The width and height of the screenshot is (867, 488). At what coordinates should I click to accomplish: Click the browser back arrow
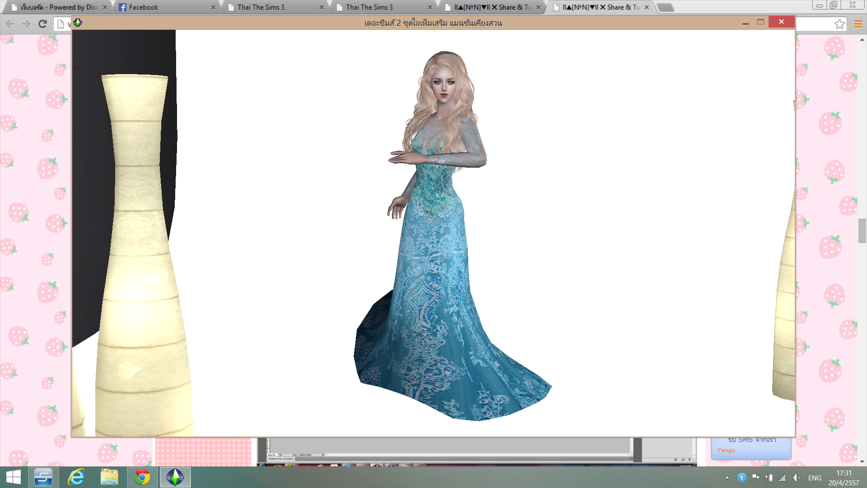pos(10,24)
